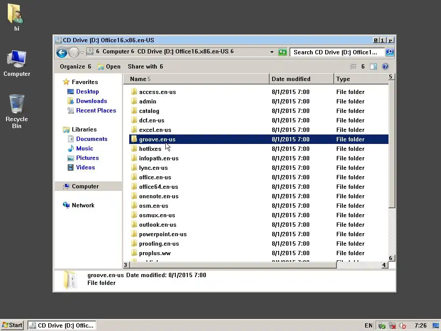
Task: Click the infopath.en-us folder icon
Action: click(x=134, y=158)
